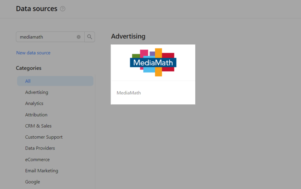Open the Customer Support category
Image resolution: width=301 pixels, height=189 pixels.
pos(44,137)
